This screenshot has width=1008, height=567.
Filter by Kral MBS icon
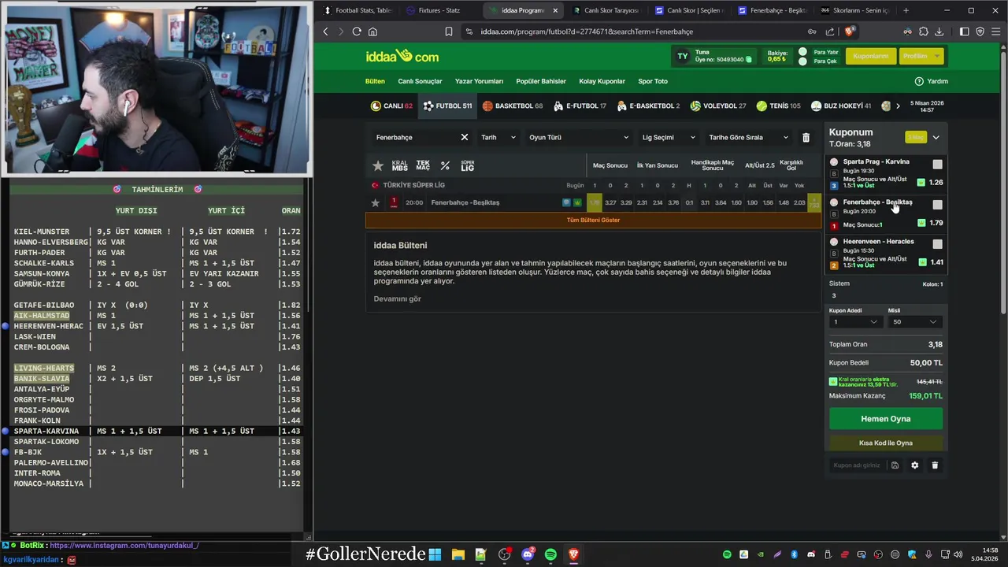click(x=400, y=165)
